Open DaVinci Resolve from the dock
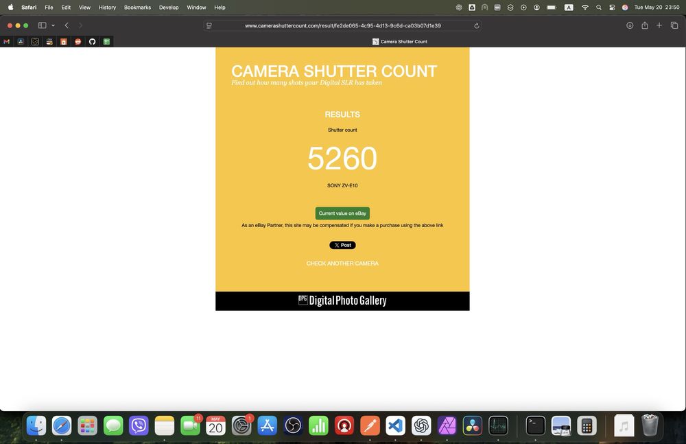This screenshot has width=686, height=444. [473, 425]
